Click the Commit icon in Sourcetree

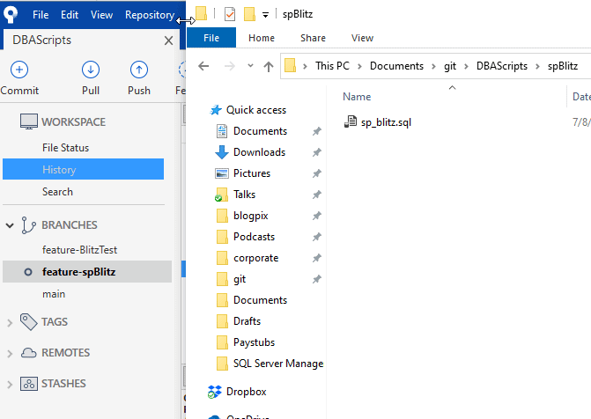(19, 70)
